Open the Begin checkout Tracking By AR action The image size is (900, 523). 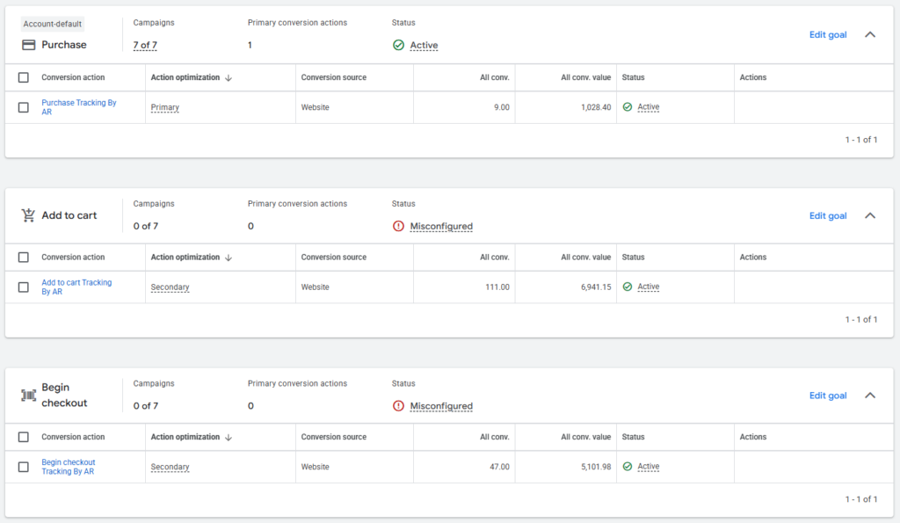[69, 467]
